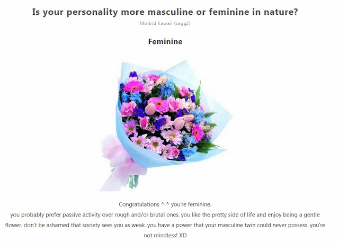Image resolution: width=339 pixels, height=242 pixels.
Task: Click the line starting flower. don't be ashamed
Action: [165, 225]
